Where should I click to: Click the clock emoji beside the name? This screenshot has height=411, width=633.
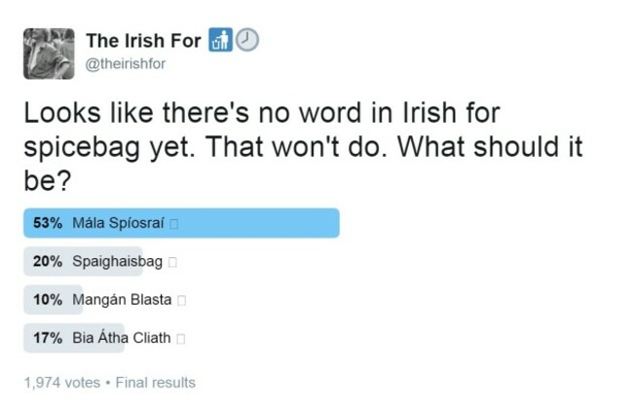pyautogui.click(x=247, y=40)
